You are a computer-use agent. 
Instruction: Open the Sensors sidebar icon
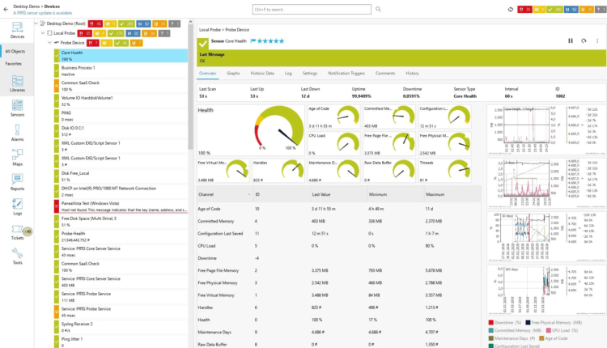pos(17,107)
